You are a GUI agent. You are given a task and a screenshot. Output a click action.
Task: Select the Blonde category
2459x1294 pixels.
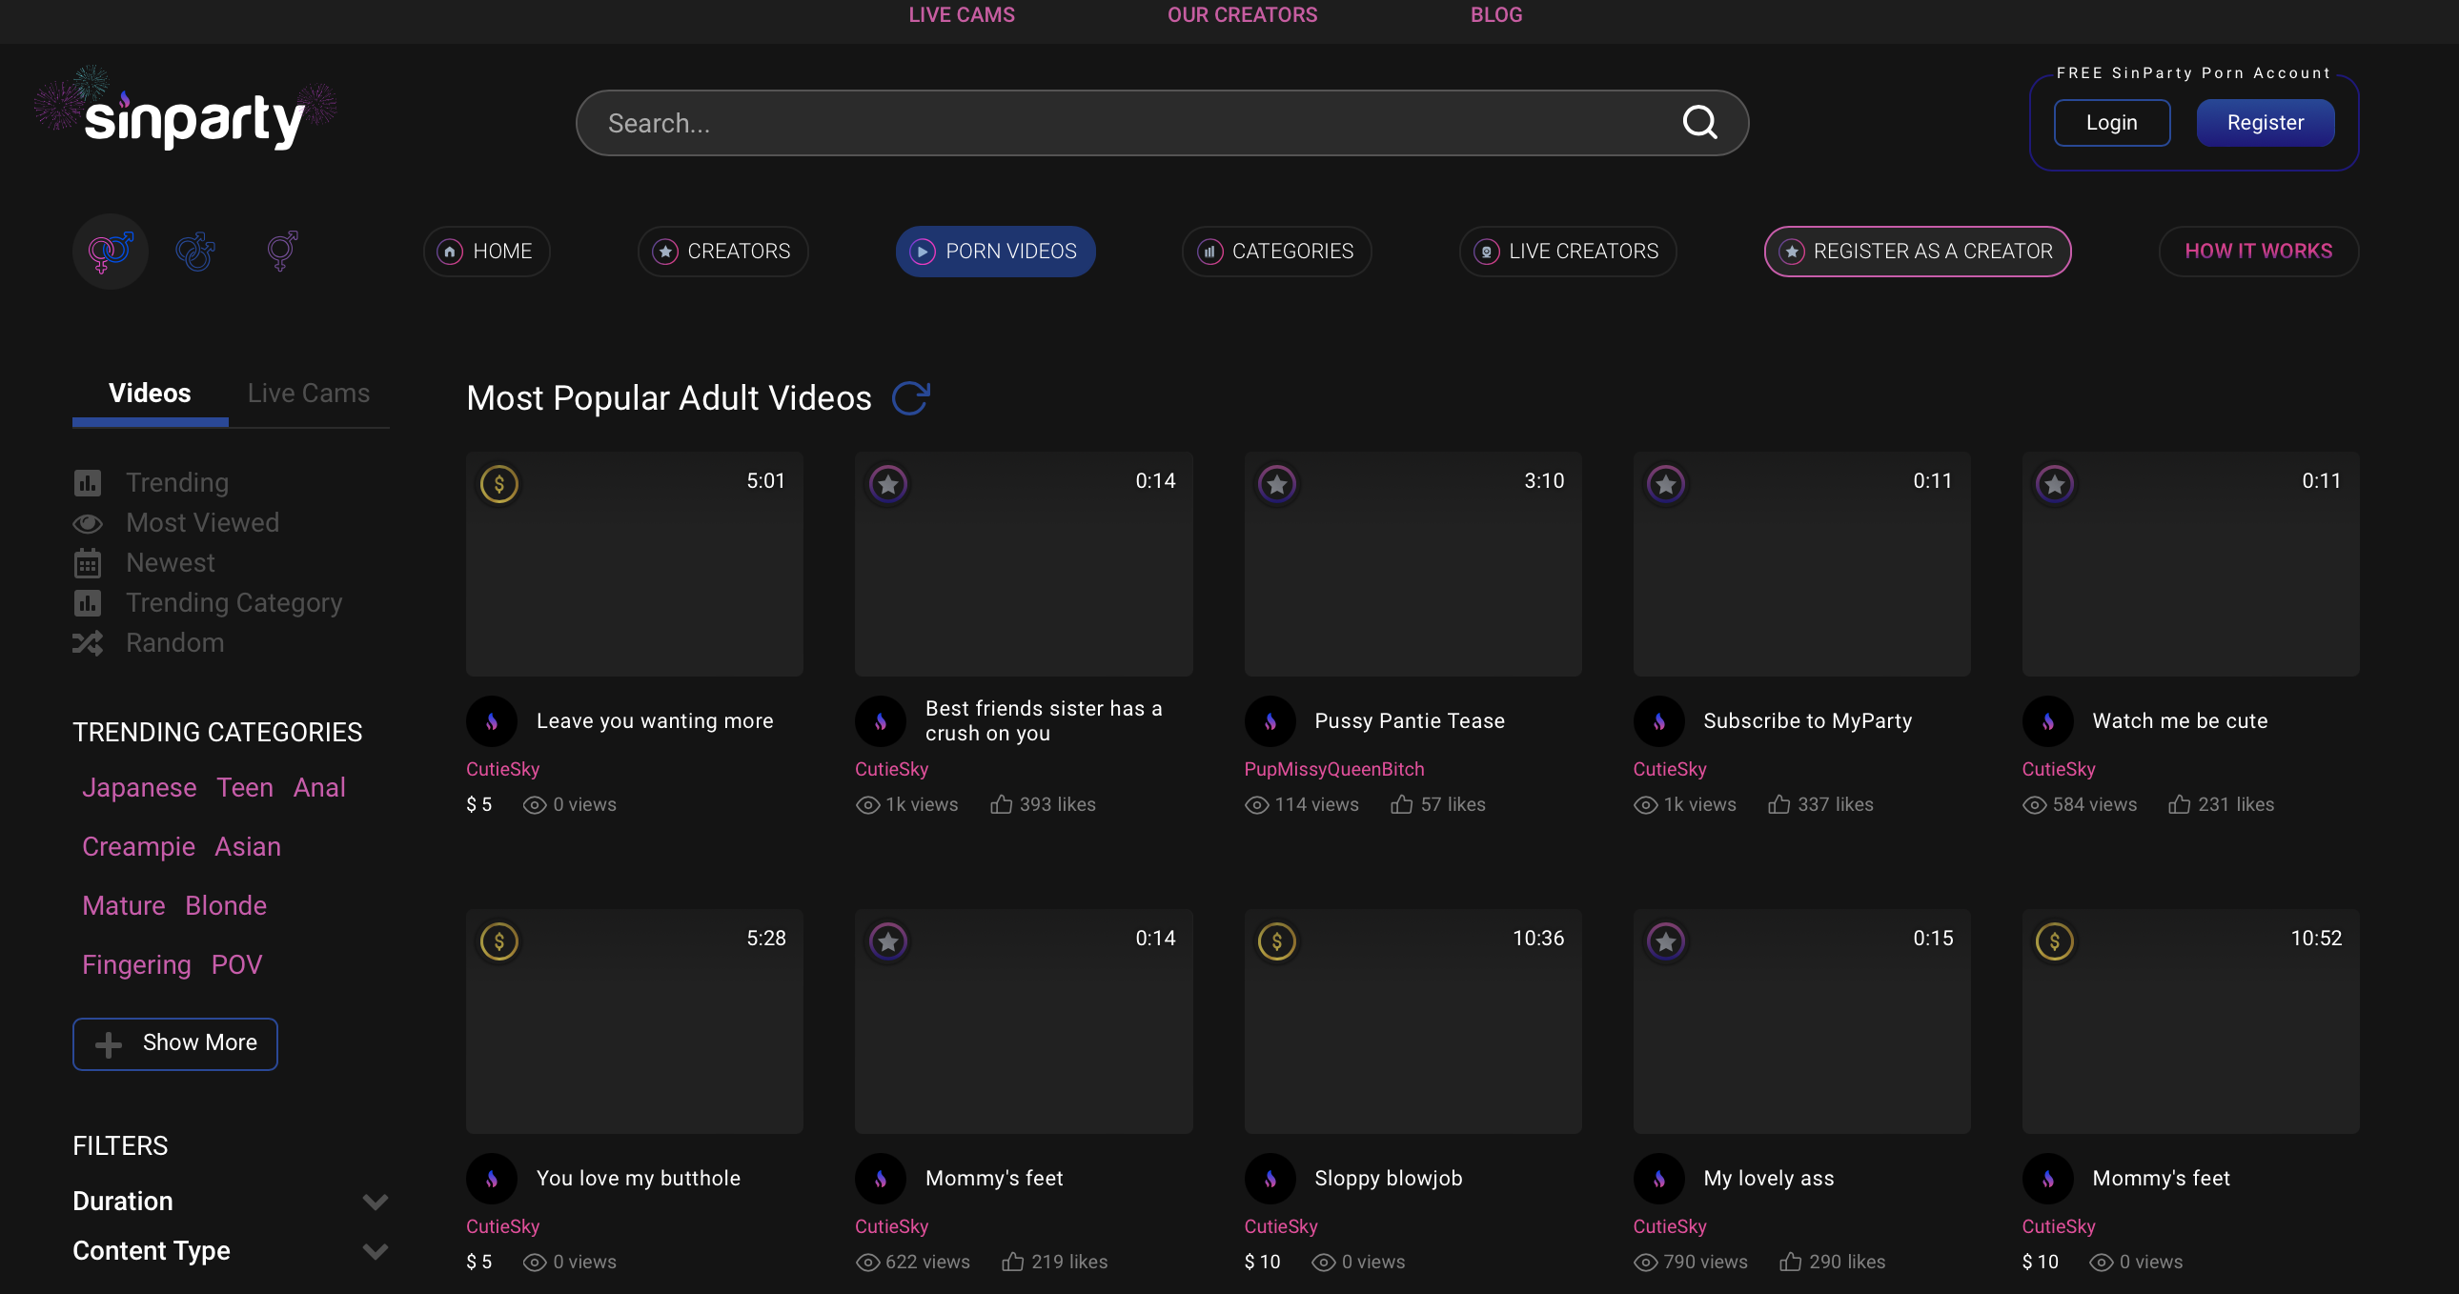coord(225,905)
